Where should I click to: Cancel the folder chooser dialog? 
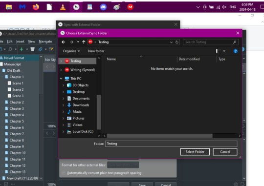tap(225, 152)
